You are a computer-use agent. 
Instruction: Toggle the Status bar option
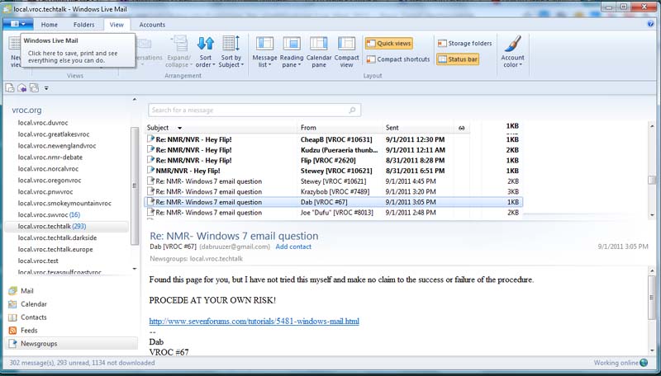point(458,59)
